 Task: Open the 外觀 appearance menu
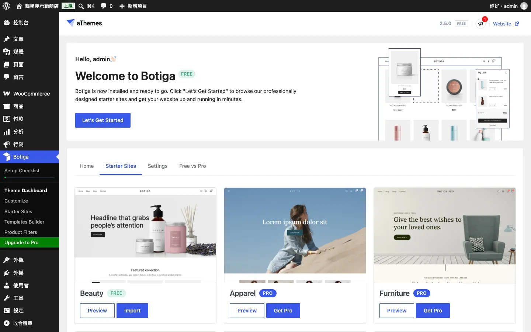tap(29, 260)
